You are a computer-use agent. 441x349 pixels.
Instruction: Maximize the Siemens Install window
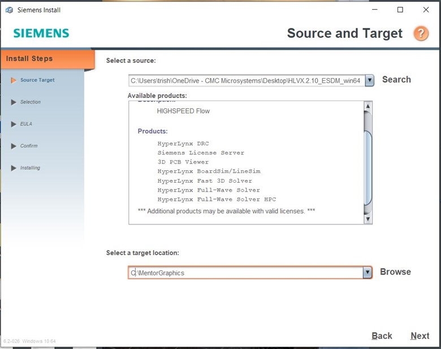coord(400,10)
